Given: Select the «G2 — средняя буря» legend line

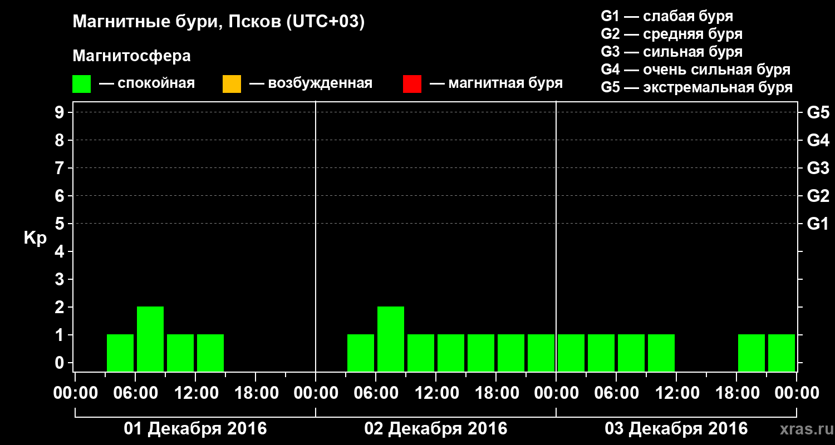Looking at the screenshot, I should 672,34.
